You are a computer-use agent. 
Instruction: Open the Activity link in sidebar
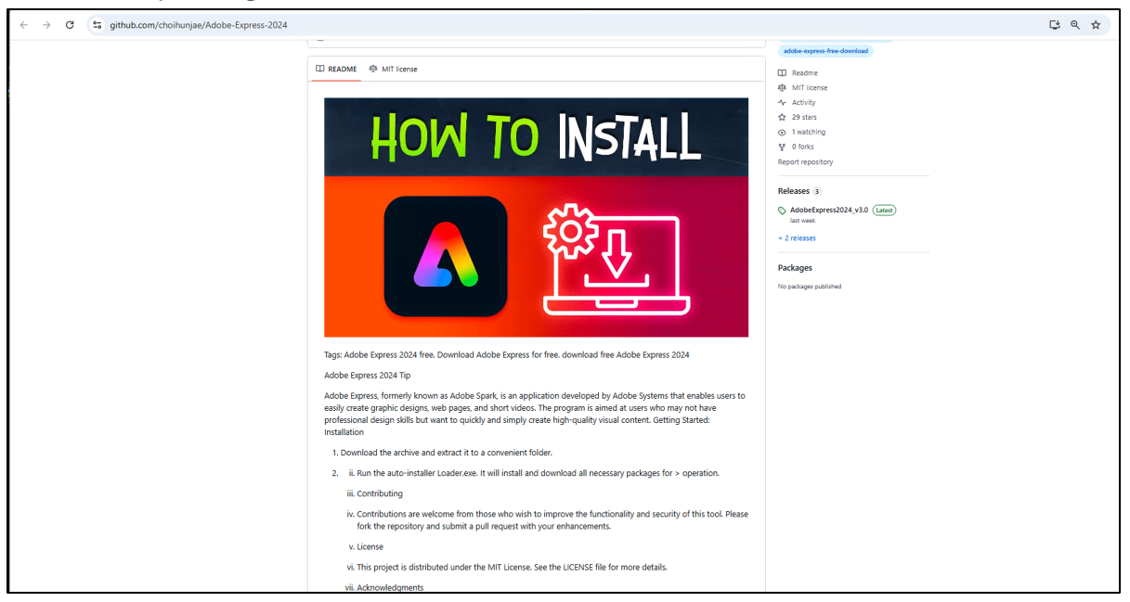pos(803,103)
